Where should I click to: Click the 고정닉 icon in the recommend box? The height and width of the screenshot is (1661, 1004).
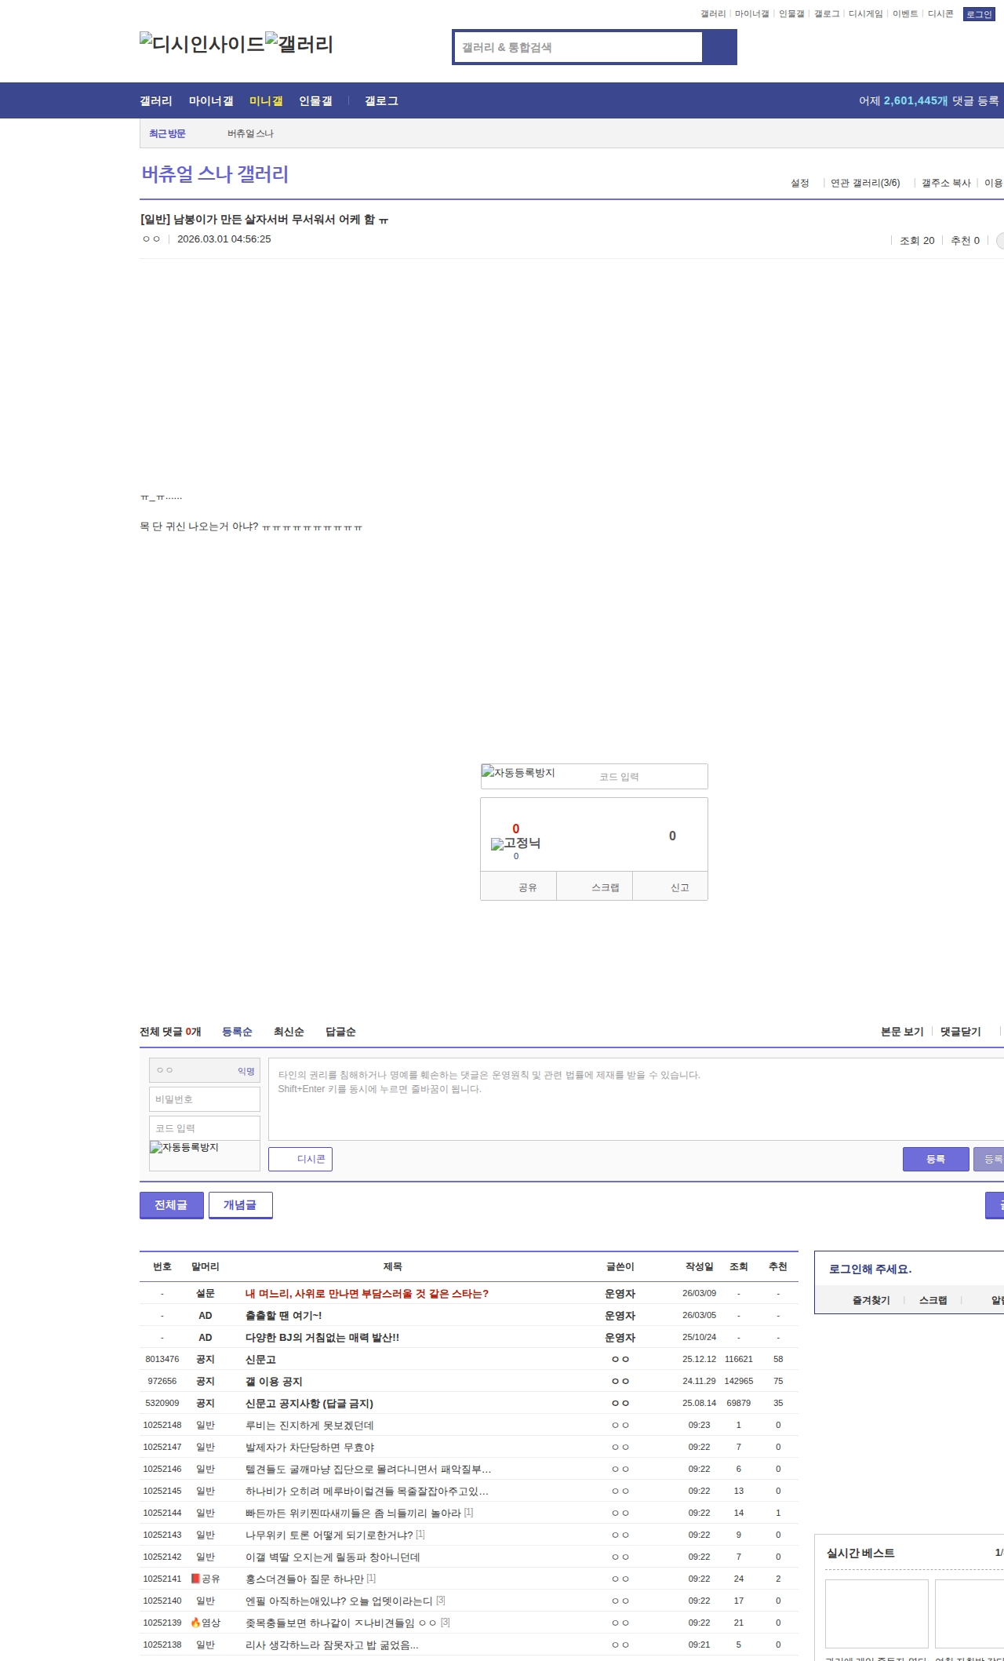(x=515, y=843)
